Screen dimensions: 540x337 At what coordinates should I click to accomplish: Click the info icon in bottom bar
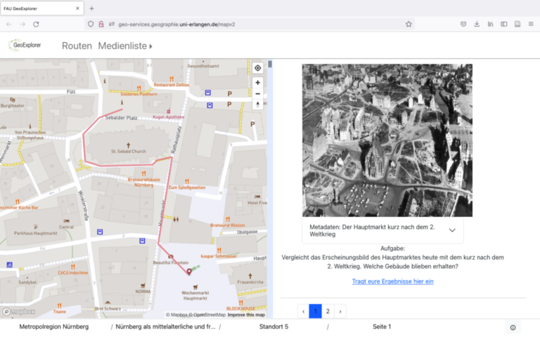pos(513,327)
